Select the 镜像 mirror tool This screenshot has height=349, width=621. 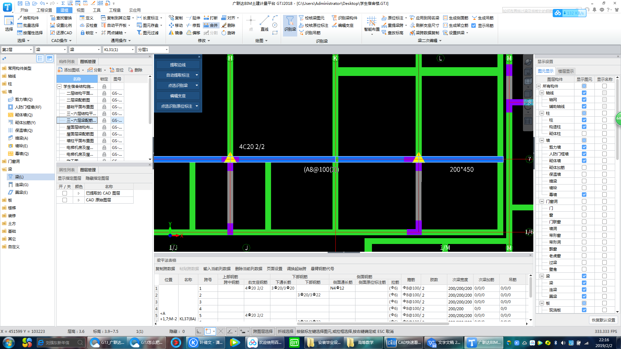pos(176,33)
